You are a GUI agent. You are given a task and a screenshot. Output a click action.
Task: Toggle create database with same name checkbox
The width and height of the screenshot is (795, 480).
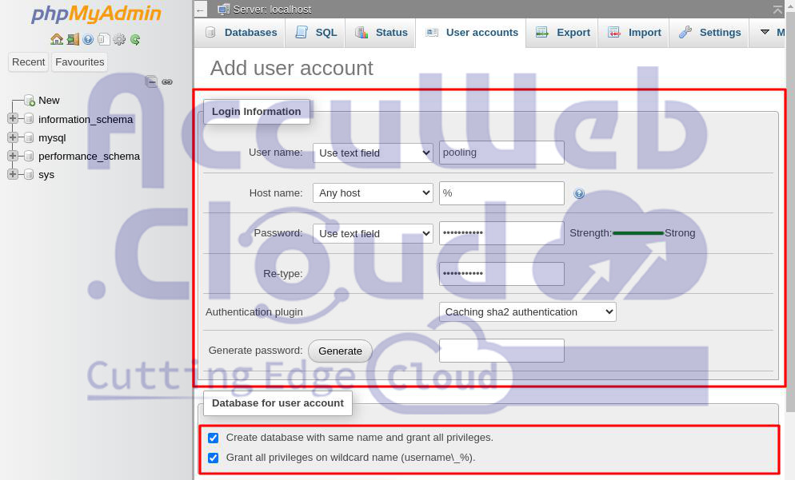pos(214,438)
